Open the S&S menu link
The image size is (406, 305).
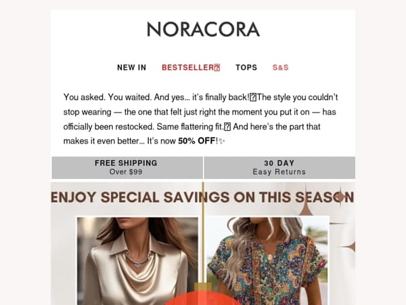[280, 67]
